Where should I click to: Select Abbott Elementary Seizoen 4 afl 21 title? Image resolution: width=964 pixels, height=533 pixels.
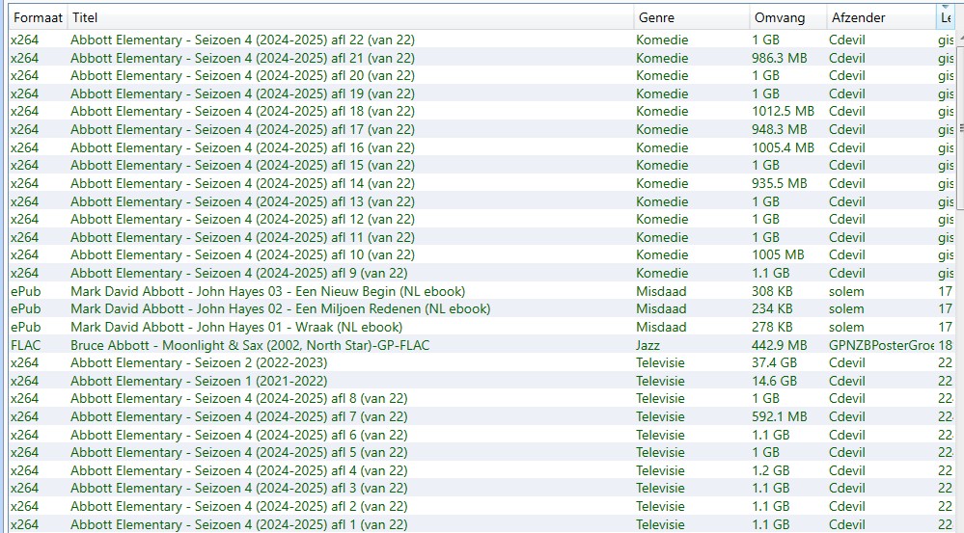click(x=242, y=58)
